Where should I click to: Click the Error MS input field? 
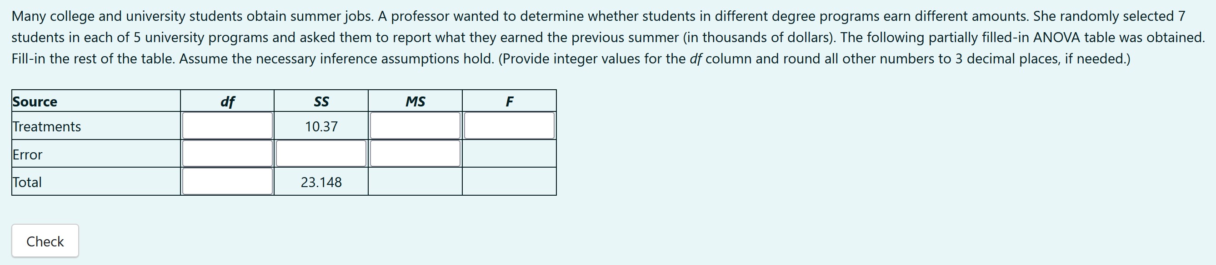click(415, 154)
